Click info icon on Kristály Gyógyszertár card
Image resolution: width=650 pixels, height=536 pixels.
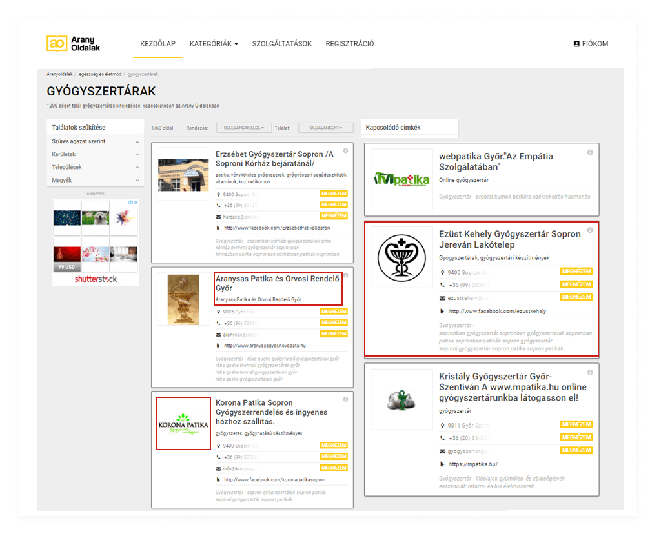590,372
